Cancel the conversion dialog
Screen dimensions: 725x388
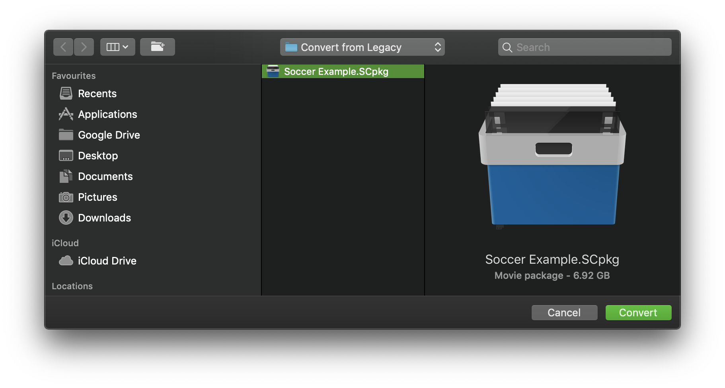tap(564, 312)
